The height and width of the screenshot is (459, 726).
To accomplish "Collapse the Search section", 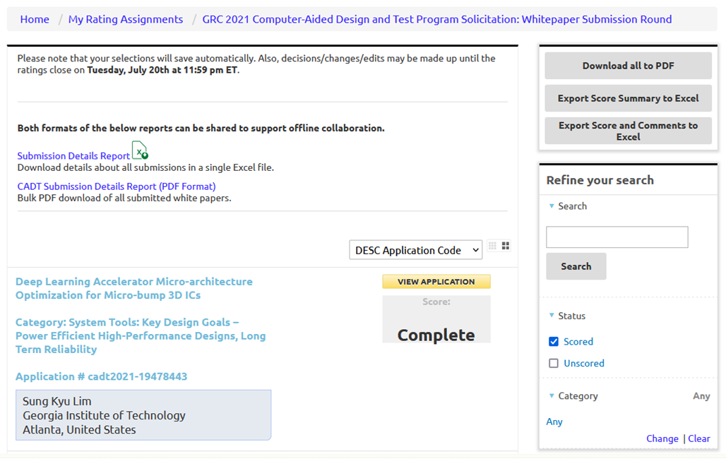I will click(552, 205).
